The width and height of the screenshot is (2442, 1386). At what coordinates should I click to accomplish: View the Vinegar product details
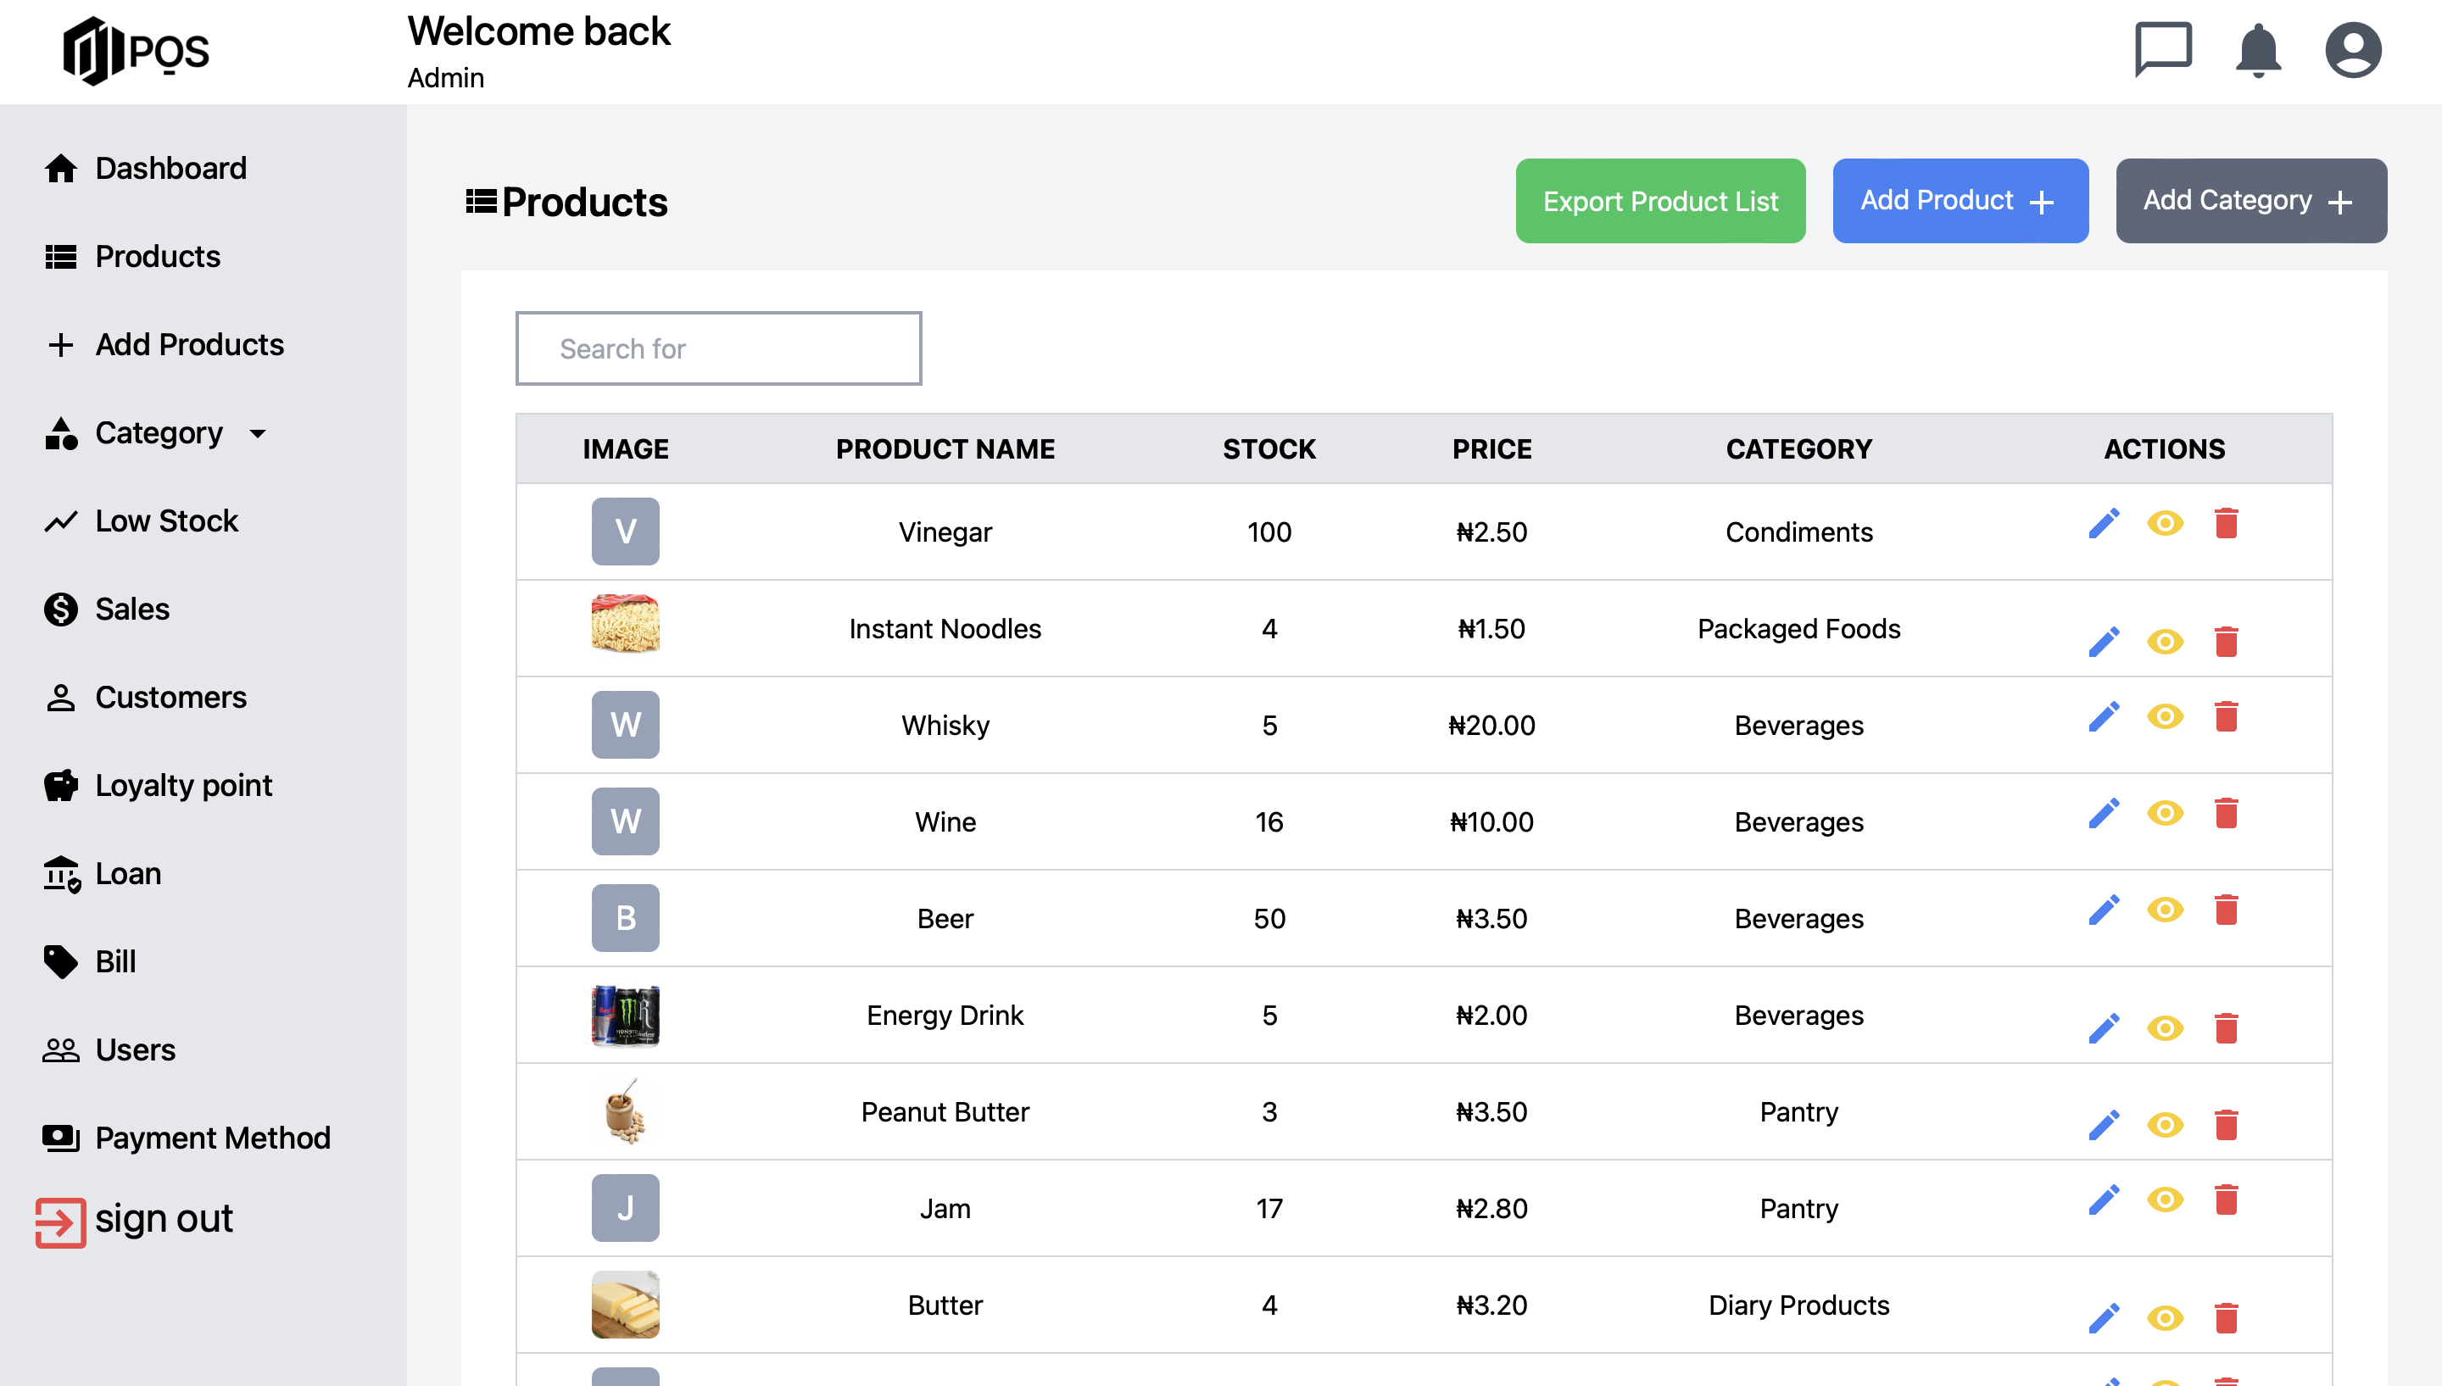[x=2165, y=522]
